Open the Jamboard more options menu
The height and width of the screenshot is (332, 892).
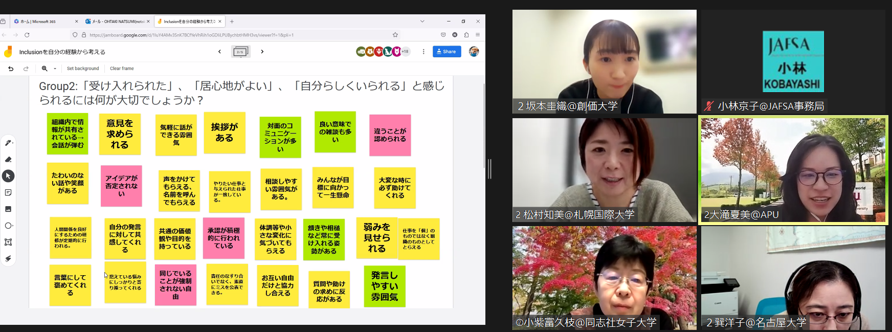(423, 52)
